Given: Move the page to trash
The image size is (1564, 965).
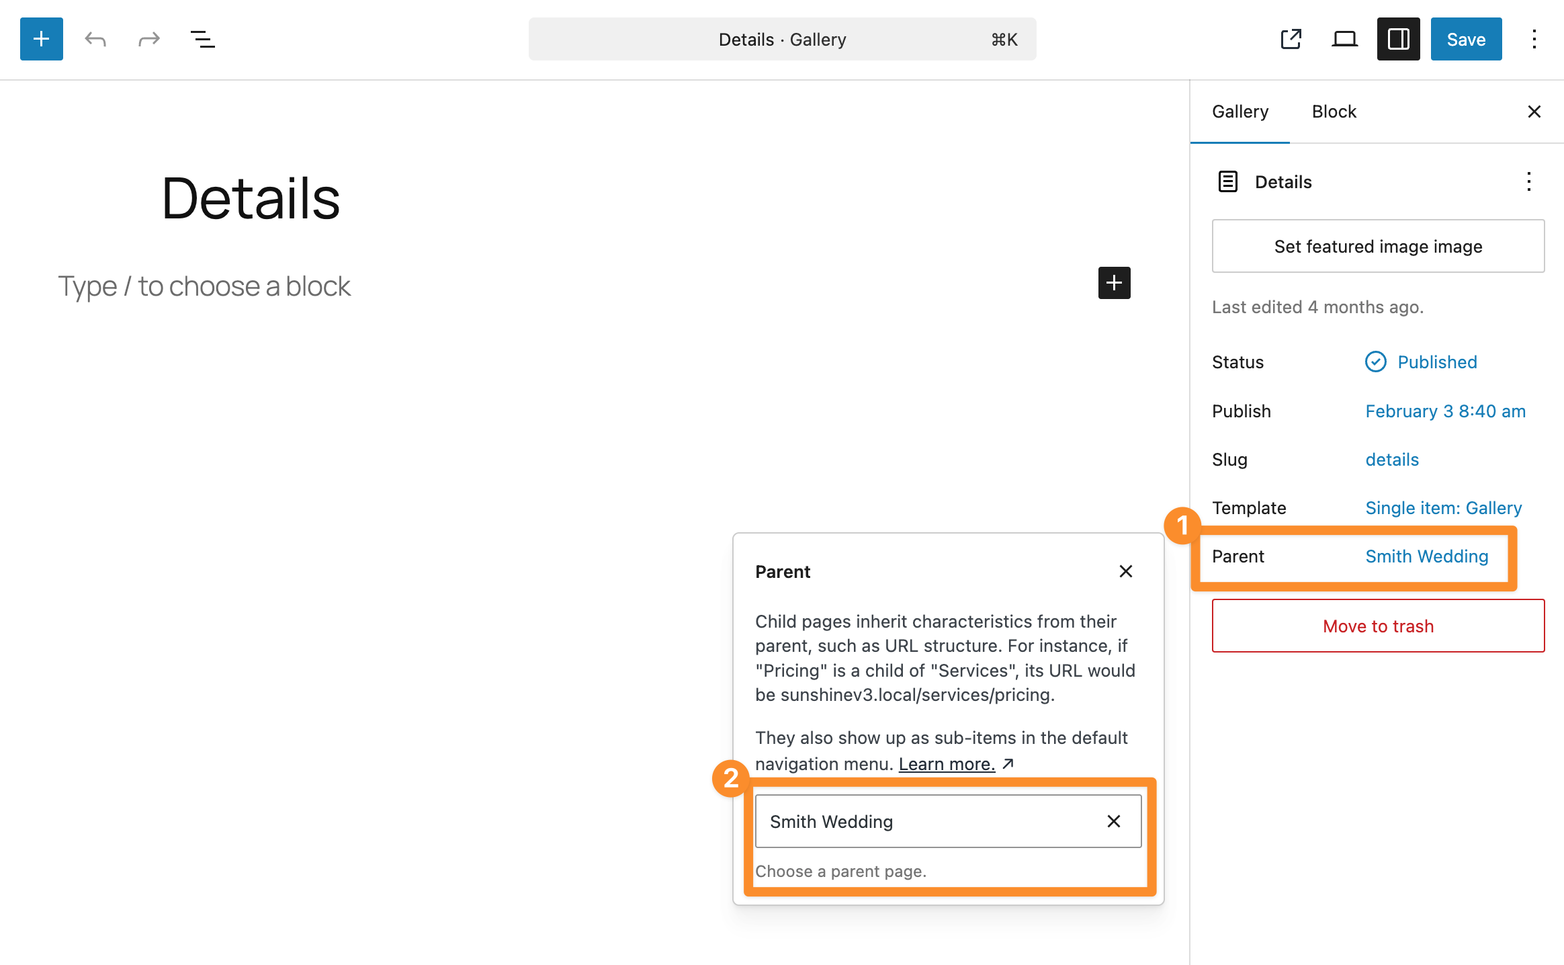Looking at the screenshot, I should 1377,626.
